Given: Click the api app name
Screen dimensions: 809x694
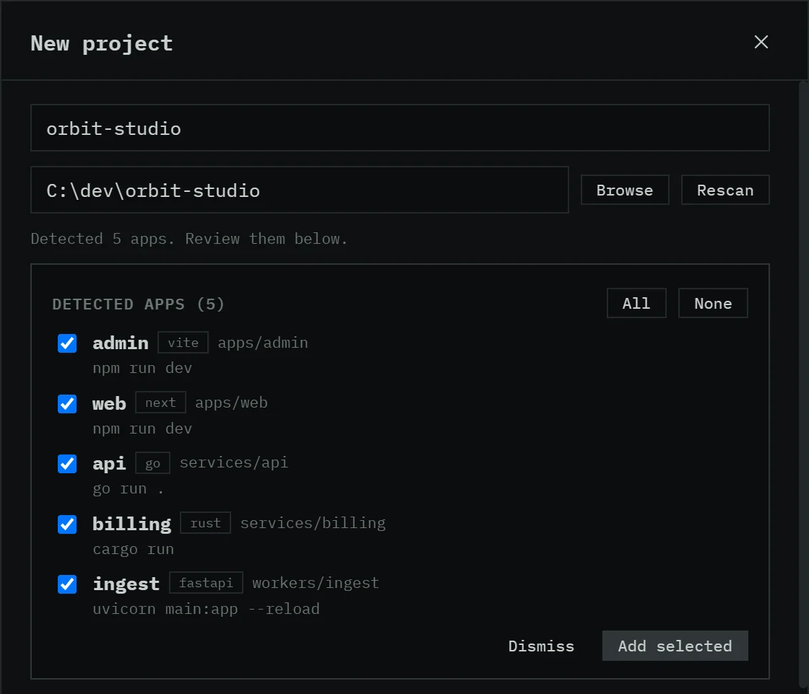Looking at the screenshot, I should [x=109, y=464].
